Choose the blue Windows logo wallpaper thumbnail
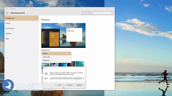This screenshot has height=96, width=172. pyautogui.click(x=63, y=65)
